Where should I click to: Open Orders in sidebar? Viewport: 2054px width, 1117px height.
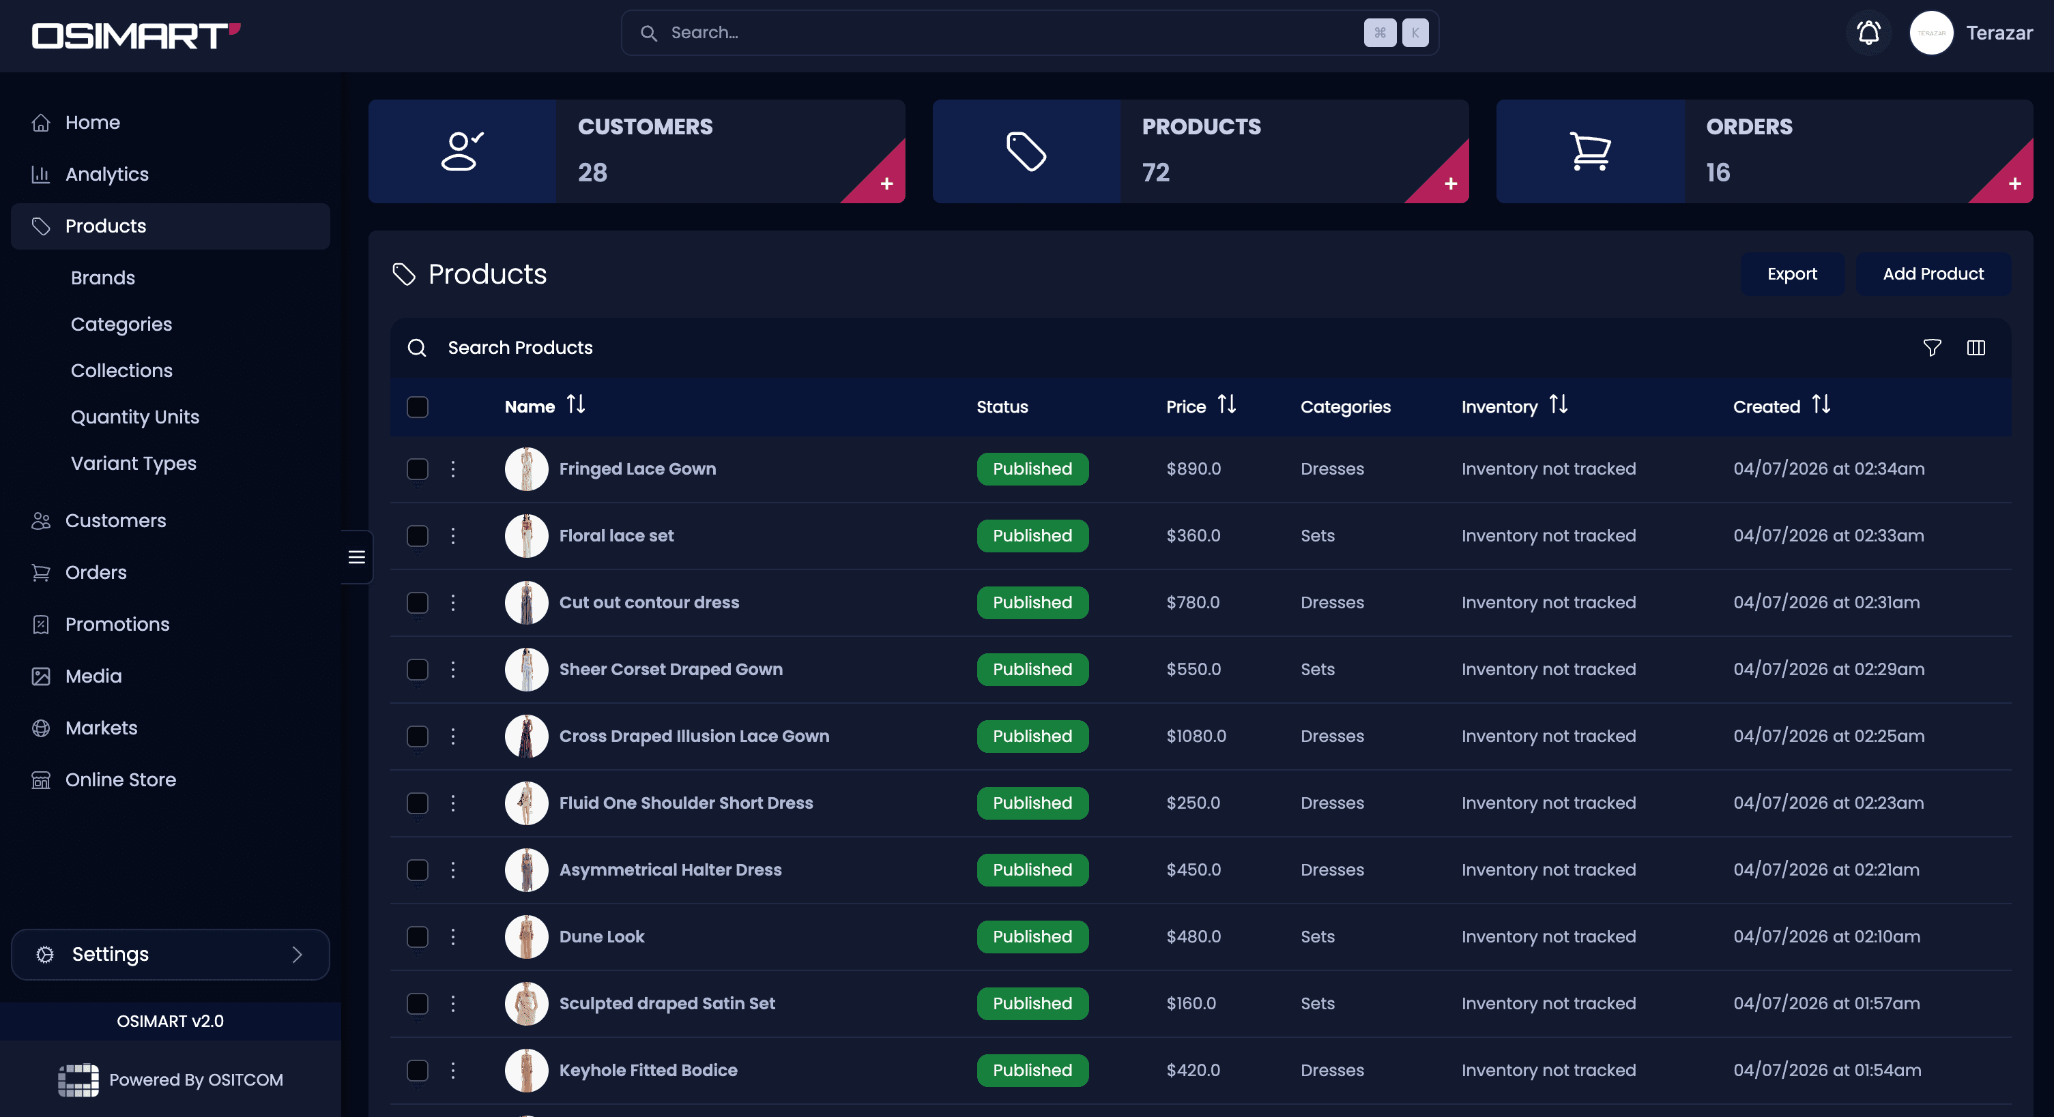pyautogui.click(x=171, y=573)
